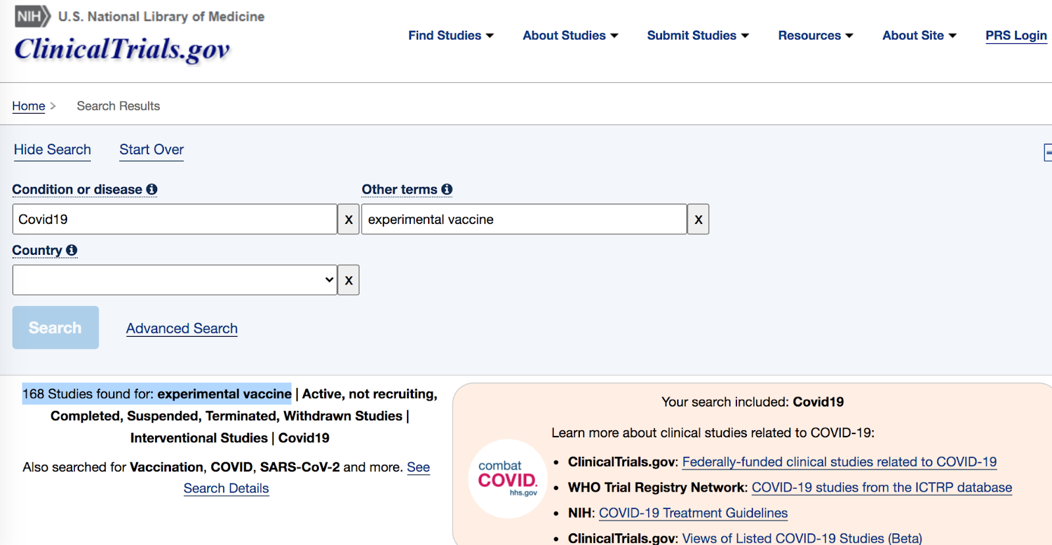The height and width of the screenshot is (545, 1052).
Task: Click 'Interventional Studies | Covid19' text
Action: click(230, 438)
